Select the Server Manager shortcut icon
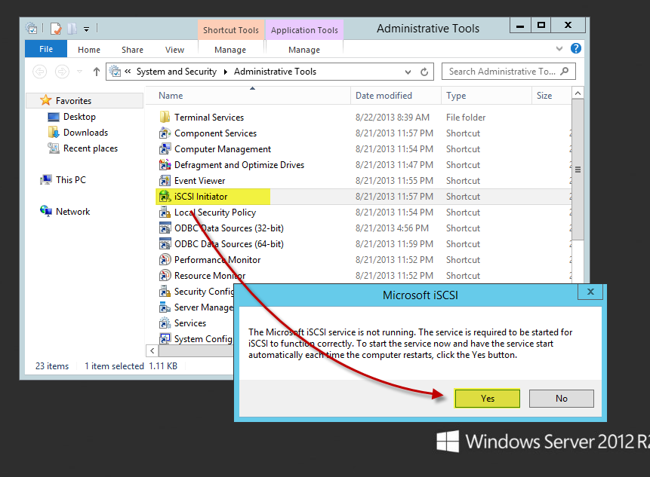The image size is (650, 477). (165, 307)
